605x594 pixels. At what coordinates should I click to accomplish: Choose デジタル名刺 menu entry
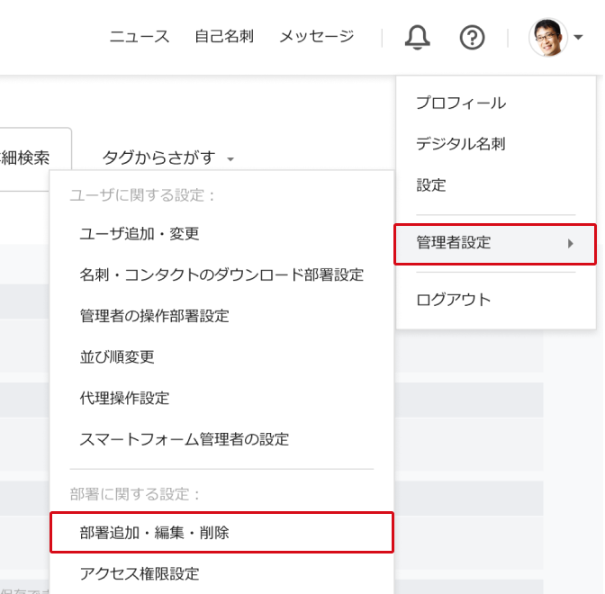click(460, 143)
